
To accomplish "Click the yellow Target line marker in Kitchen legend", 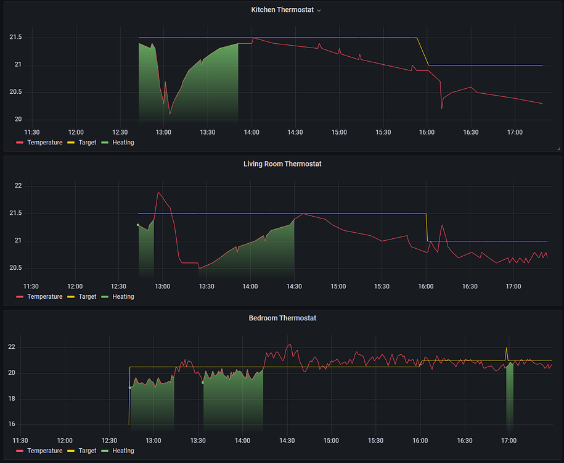I will click(71, 142).
